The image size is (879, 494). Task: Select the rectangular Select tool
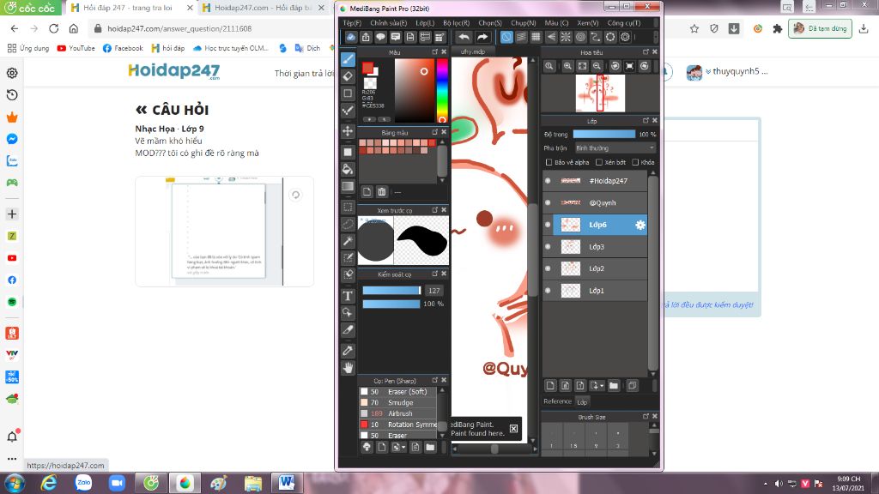click(x=348, y=208)
